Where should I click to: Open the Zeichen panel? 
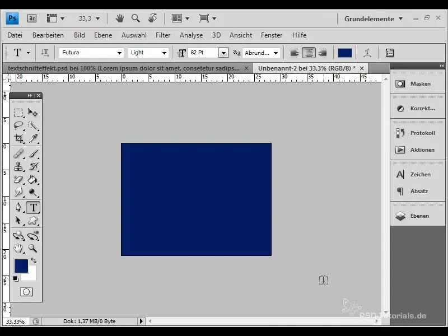pyautogui.click(x=417, y=174)
